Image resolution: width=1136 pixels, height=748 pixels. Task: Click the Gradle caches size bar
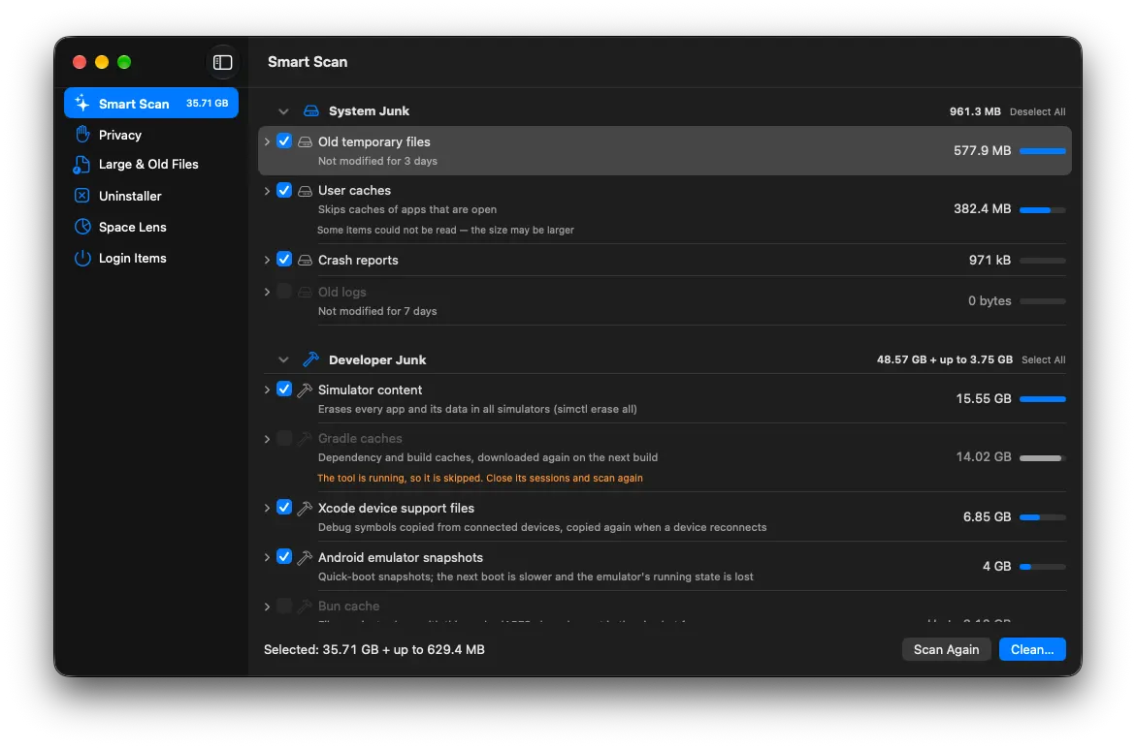click(1042, 458)
